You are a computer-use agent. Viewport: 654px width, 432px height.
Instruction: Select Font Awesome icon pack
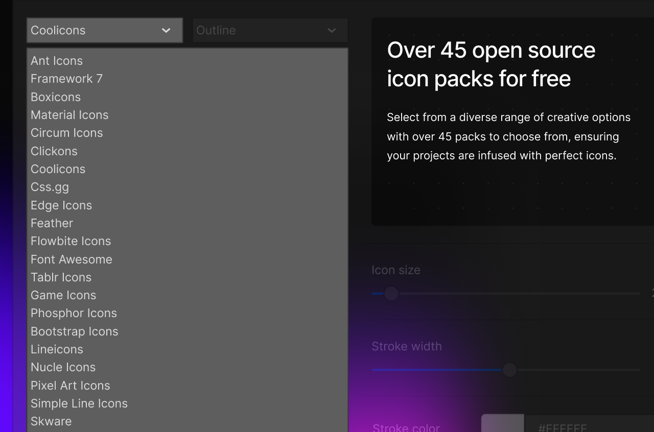pyautogui.click(x=187, y=259)
